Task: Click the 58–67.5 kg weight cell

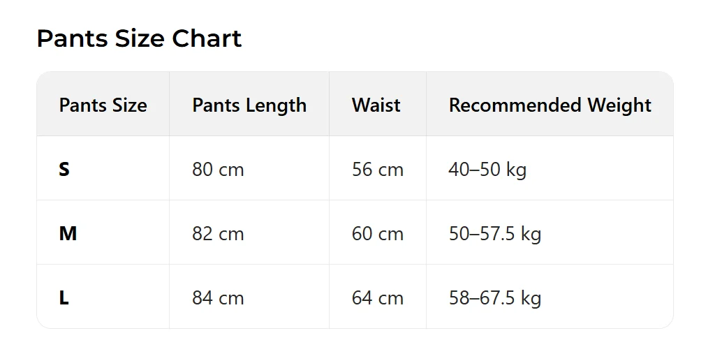Action: [x=494, y=298]
